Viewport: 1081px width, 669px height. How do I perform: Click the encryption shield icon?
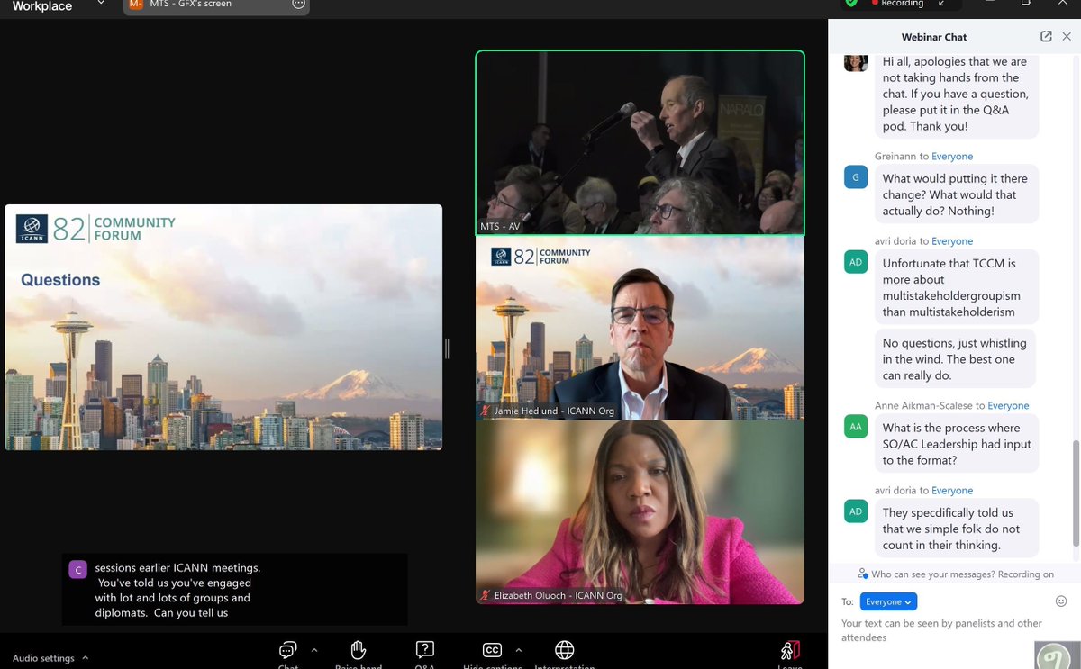[851, 4]
